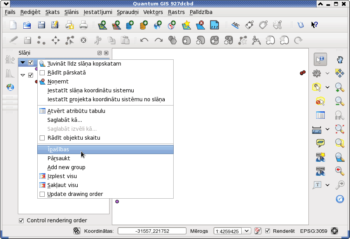
Task: Click the stop rendering toggle in status bar
Action: pos(258,231)
